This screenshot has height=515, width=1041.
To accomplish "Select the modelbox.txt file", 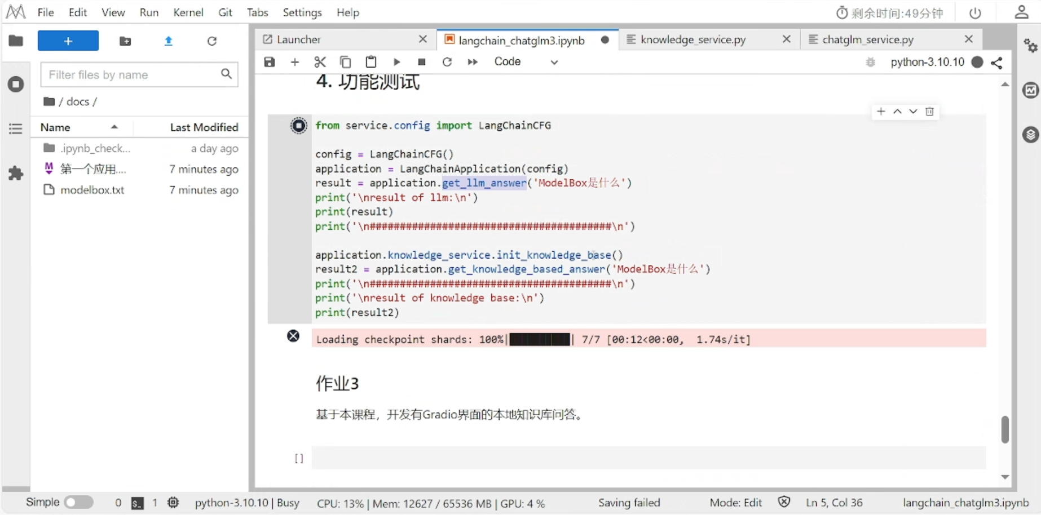I will pos(140,190).
